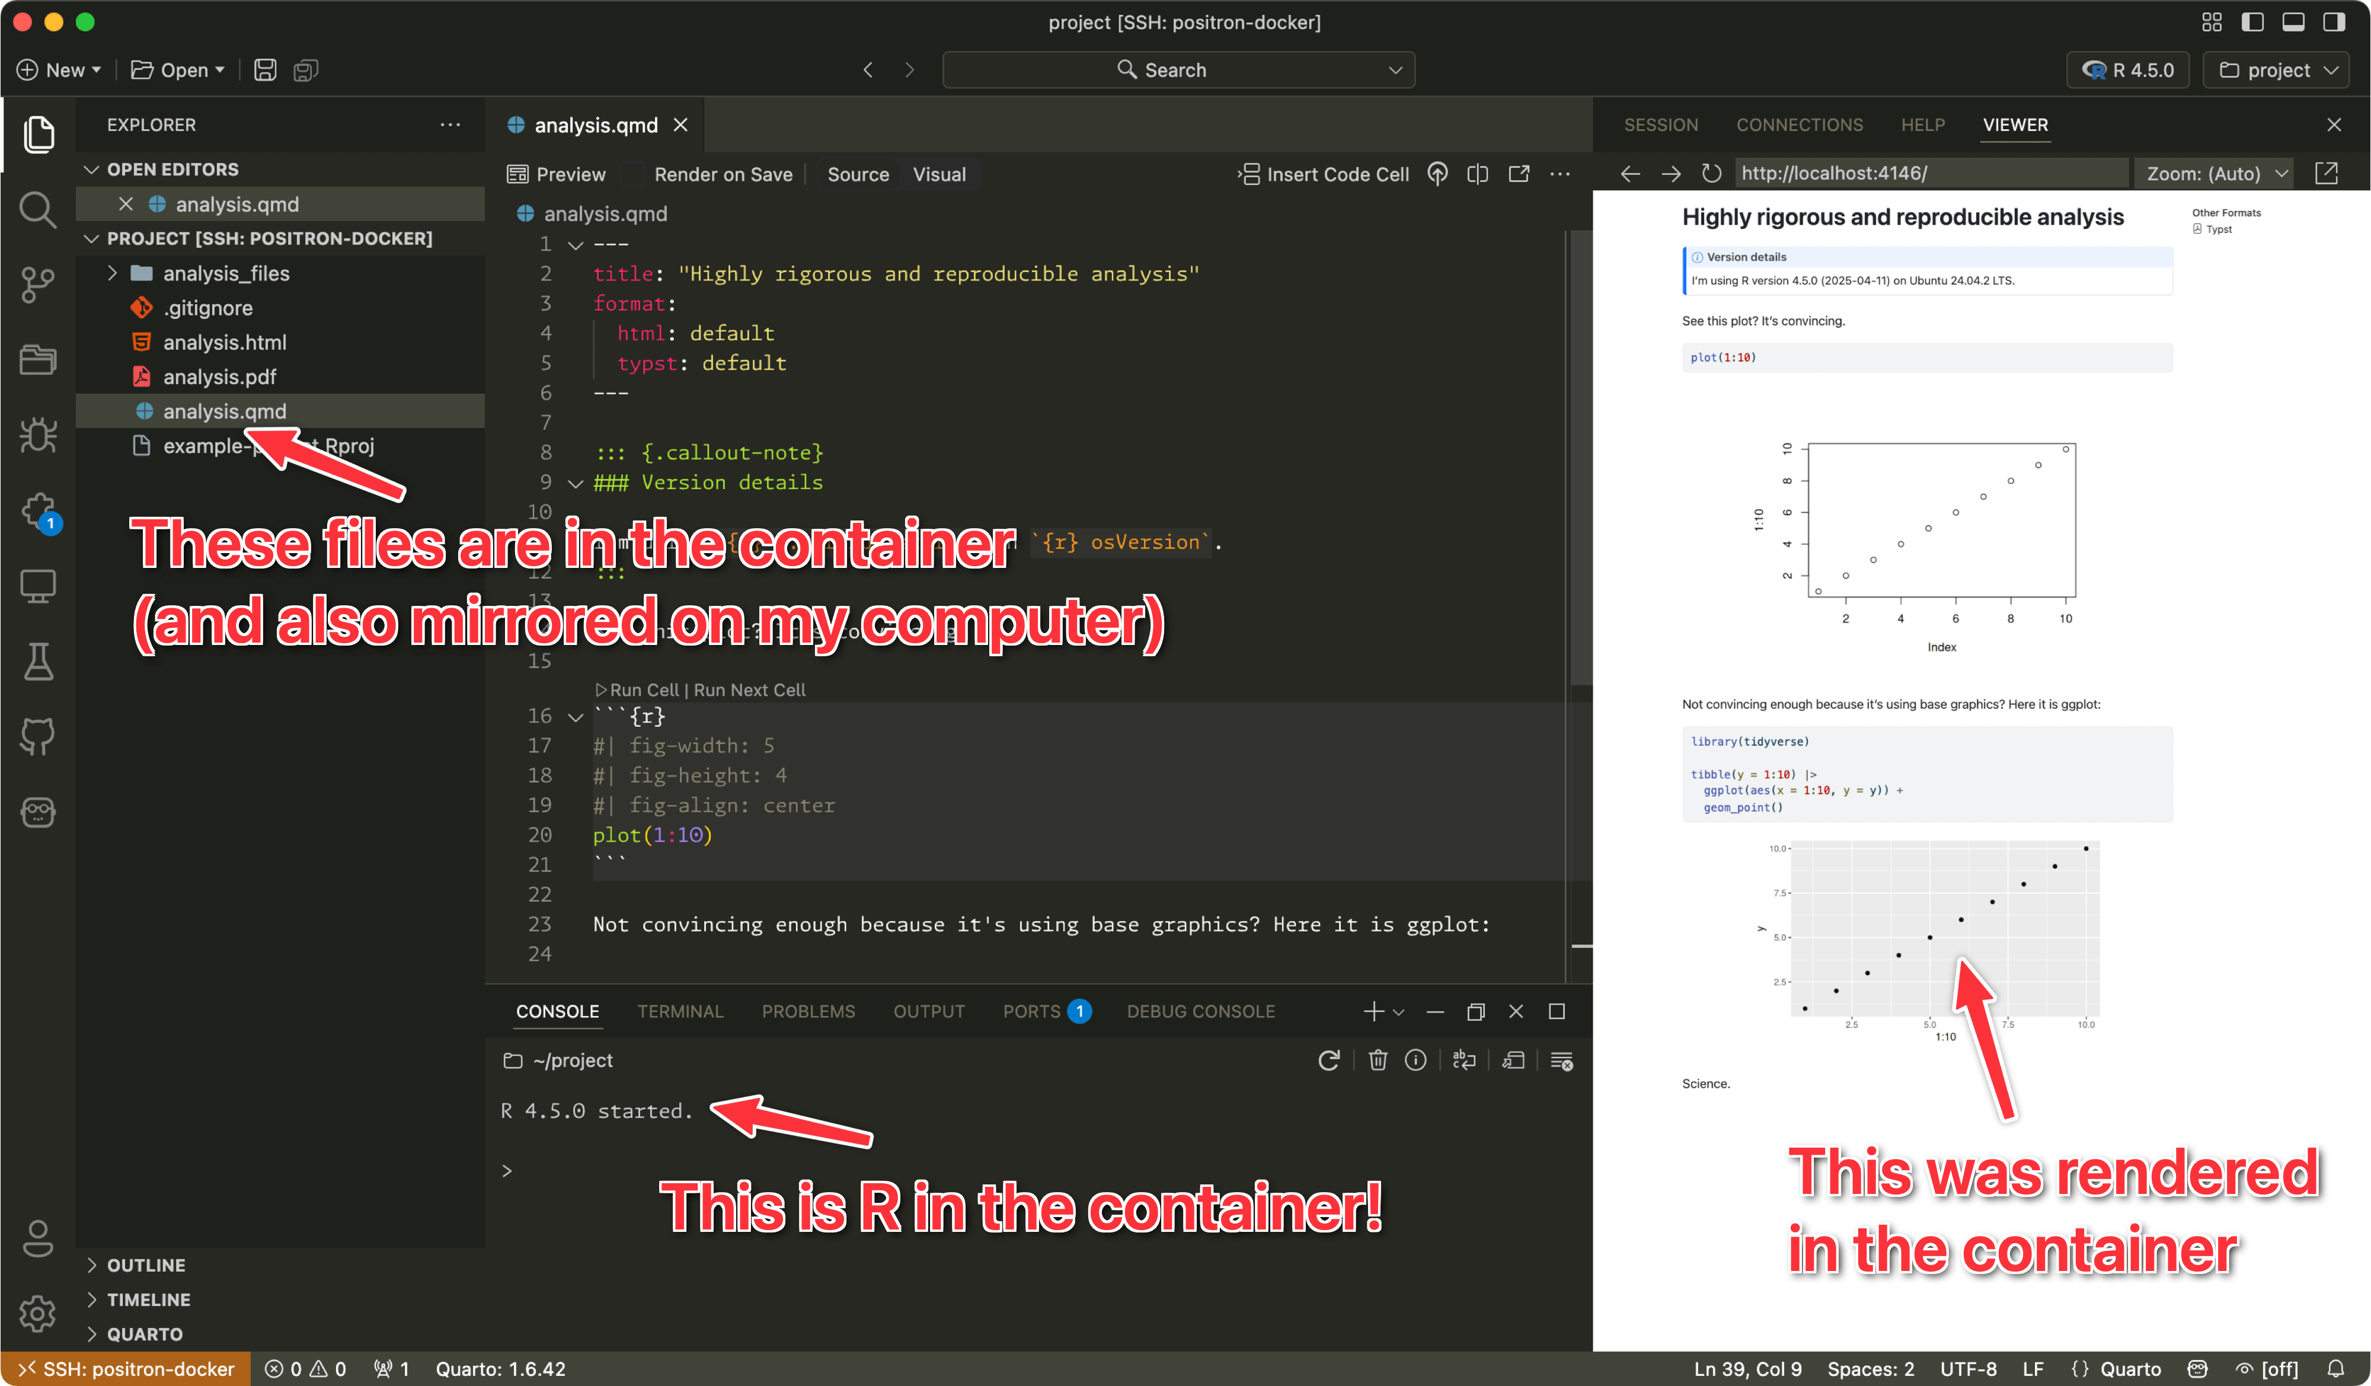Screen dimensions: 2371x1386
Task: Switch to the PROBLEMS tab
Action: click(808, 1013)
